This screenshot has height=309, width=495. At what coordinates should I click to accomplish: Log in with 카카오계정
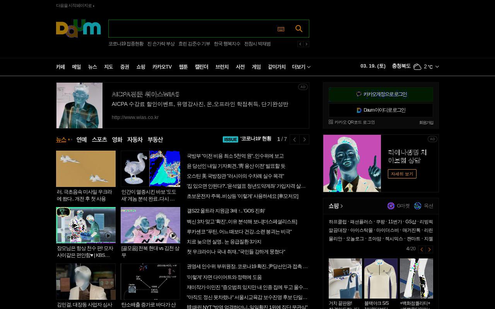click(381, 94)
